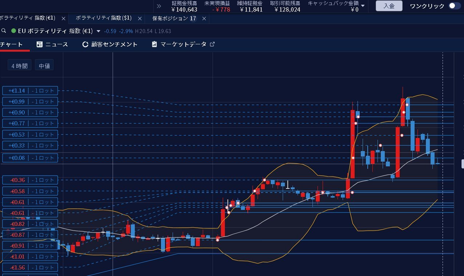Click the 入金 deposit button
The image size is (464, 276).
point(389,6)
